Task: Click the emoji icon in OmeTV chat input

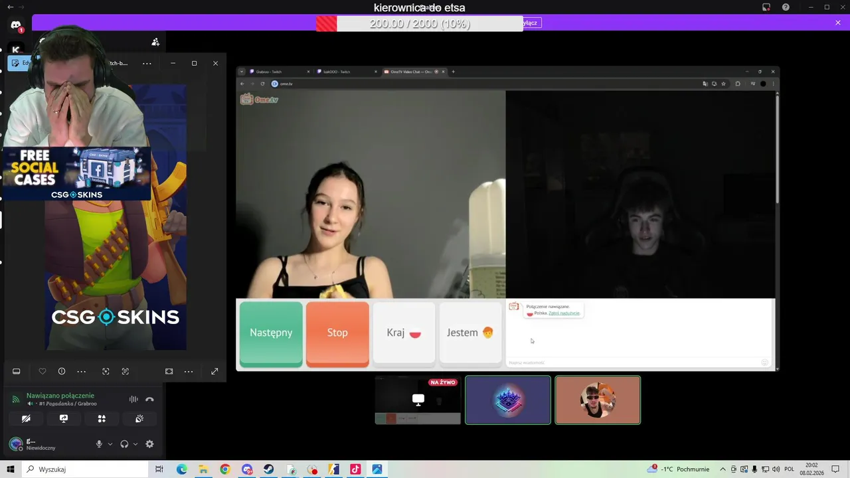Action: tap(765, 362)
